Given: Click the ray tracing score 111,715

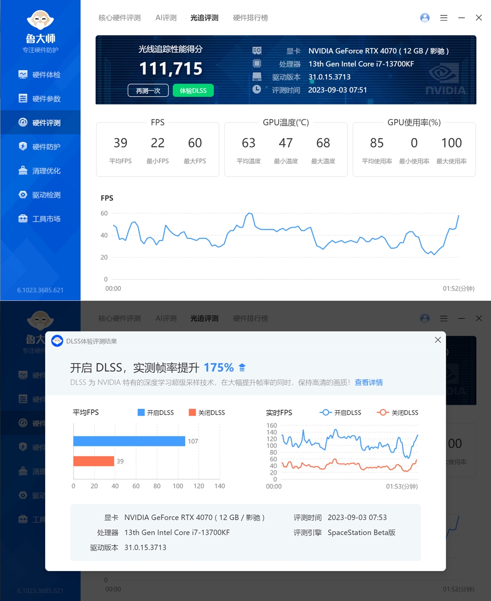Looking at the screenshot, I should pyautogui.click(x=171, y=69).
